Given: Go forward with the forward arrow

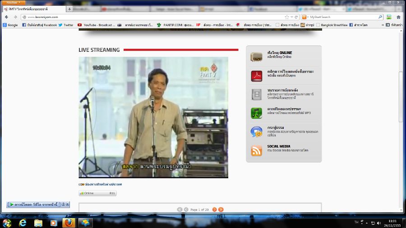Looking at the screenshot, I should 15,17.
